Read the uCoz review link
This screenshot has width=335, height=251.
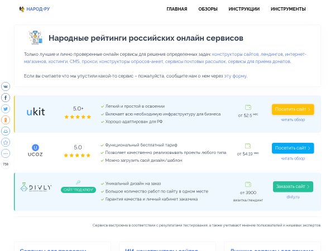293,158
